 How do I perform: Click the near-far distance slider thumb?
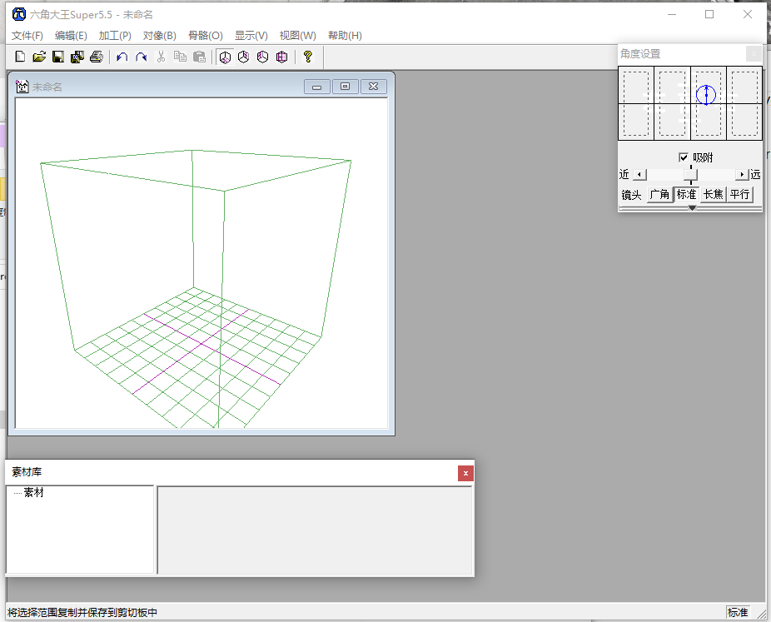point(690,175)
